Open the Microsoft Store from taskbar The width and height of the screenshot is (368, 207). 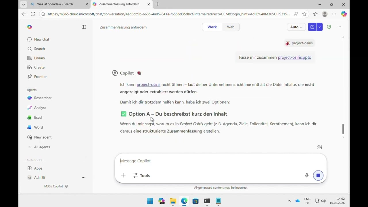click(195, 201)
